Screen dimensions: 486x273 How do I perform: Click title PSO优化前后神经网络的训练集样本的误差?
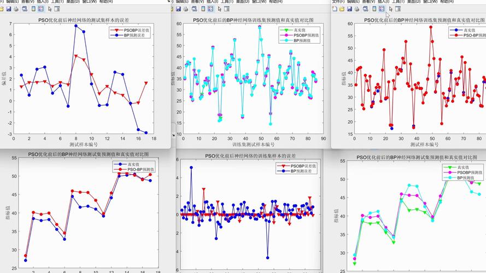pyautogui.click(x=250, y=156)
